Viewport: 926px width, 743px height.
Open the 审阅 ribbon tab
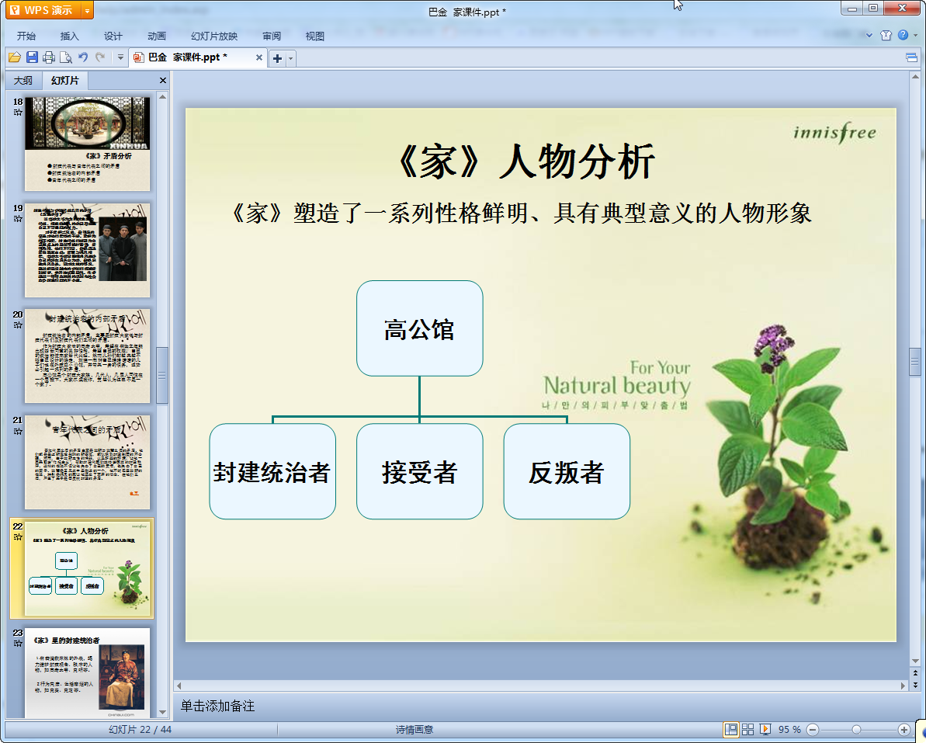(x=272, y=36)
